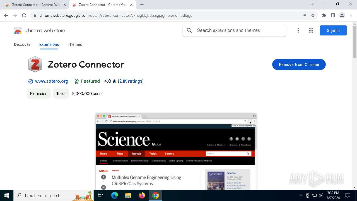Click the taskbar clock showing 7:39 PM
Screen dimensions: 357x201
pos(333,195)
